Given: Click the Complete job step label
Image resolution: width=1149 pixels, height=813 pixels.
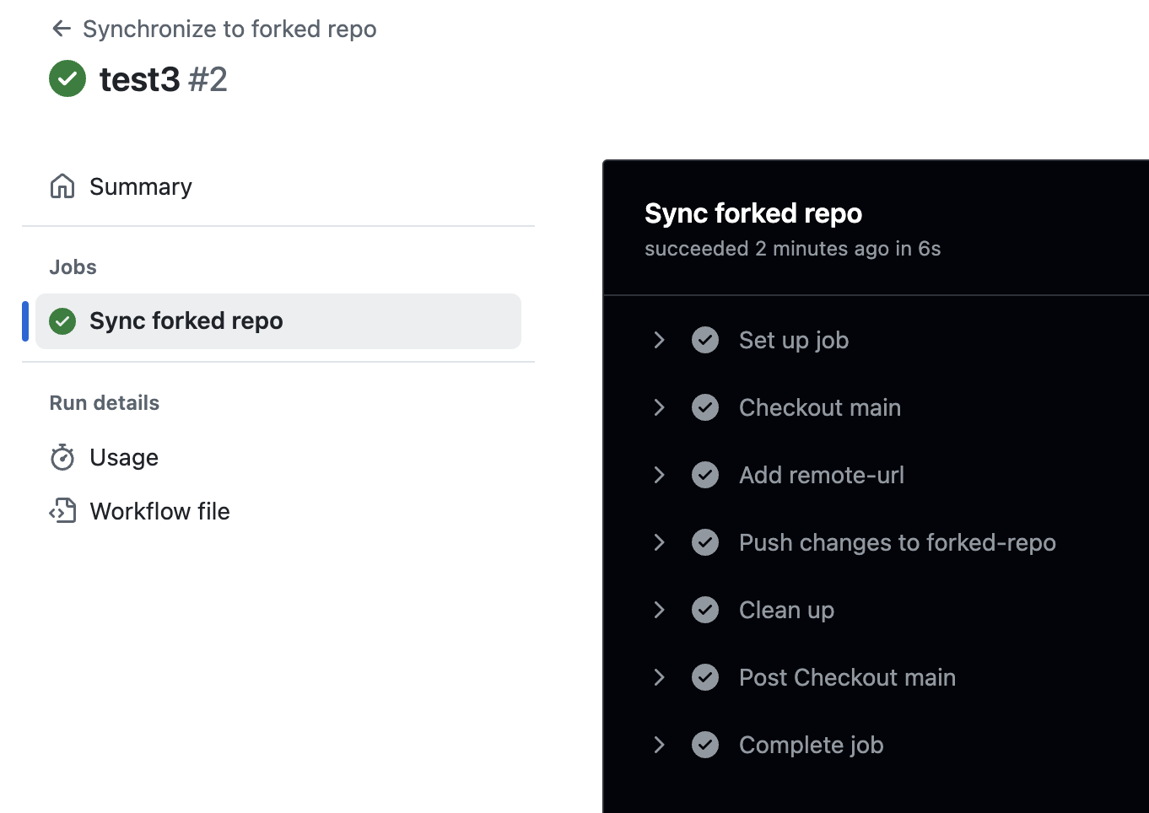Looking at the screenshot, I should (811, 745).
